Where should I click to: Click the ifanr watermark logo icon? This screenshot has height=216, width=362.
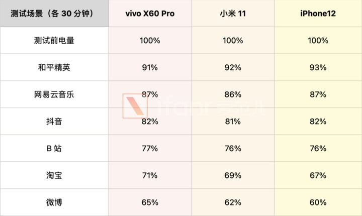(x=135, y=106)
